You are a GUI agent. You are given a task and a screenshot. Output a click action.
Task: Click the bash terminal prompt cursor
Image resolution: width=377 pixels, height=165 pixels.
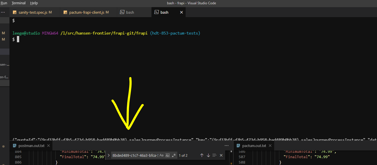[x=18, y=39]
